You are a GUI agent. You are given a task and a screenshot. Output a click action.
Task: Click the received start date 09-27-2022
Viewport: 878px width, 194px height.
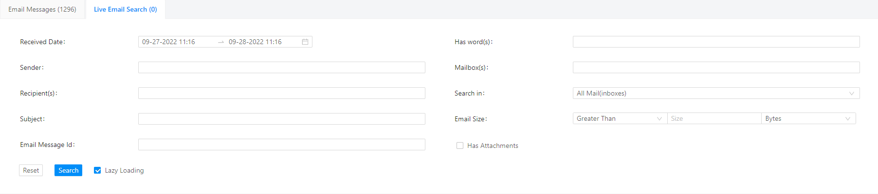click(x=169, y=42)
